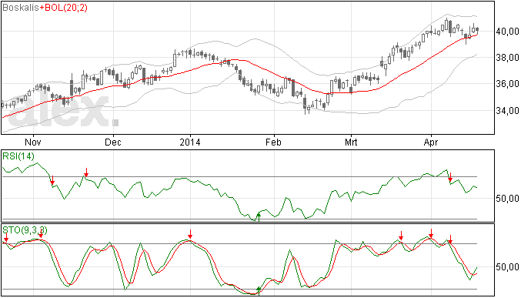Click the green buy arrow on STO panel
Image resolution: width=531 pixels, height=298 pixels.
[259, 291]
